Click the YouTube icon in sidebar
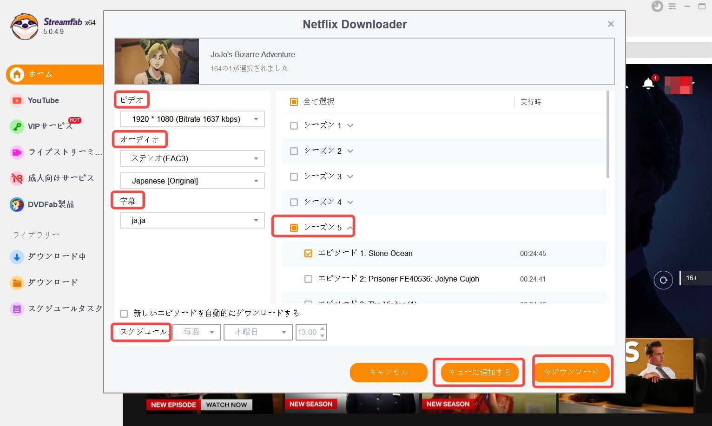 [x=17, y=100]
